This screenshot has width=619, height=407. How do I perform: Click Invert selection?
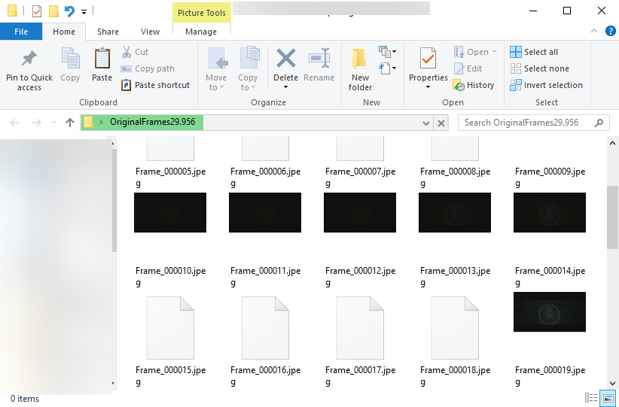click(546, 85)
